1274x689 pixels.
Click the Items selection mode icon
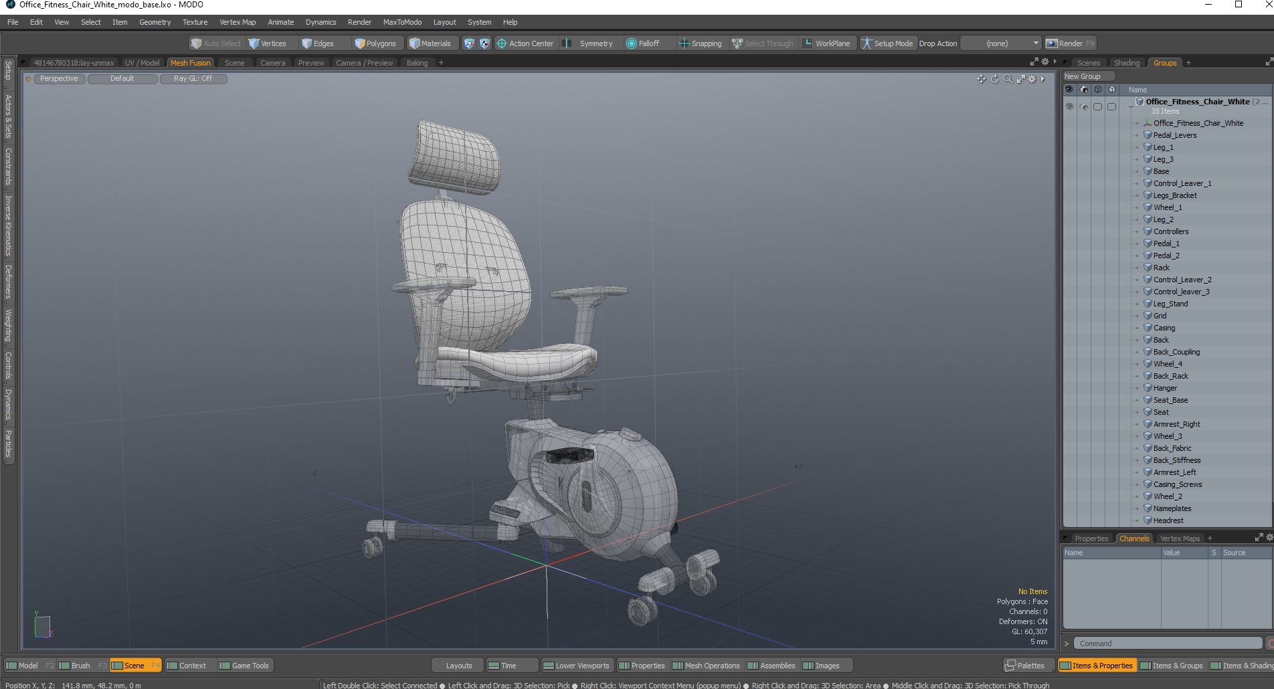[x=469, y=43]
